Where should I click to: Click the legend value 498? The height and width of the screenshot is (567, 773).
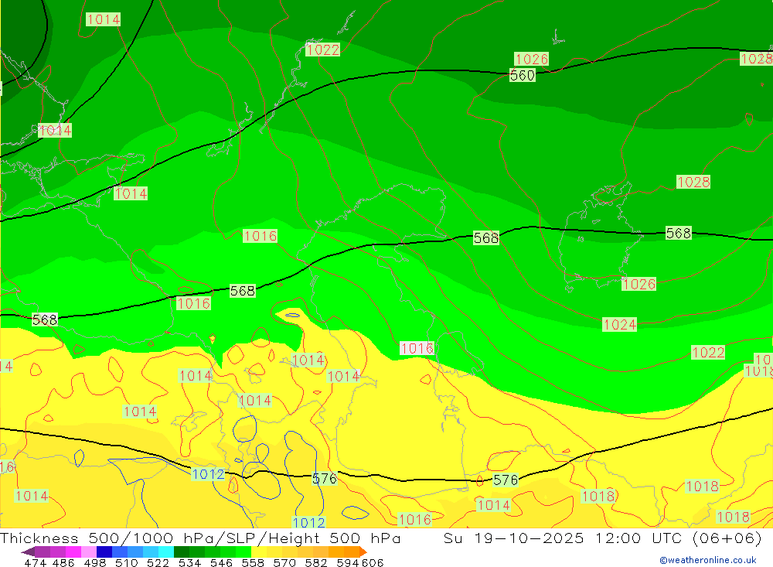(95, 562)
